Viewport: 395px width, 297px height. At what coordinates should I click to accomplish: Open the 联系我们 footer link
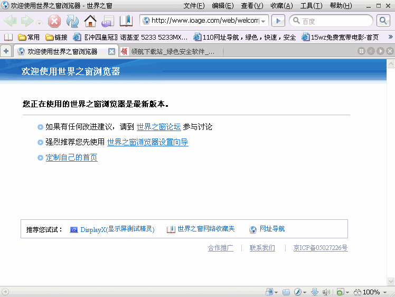[262, 248]
